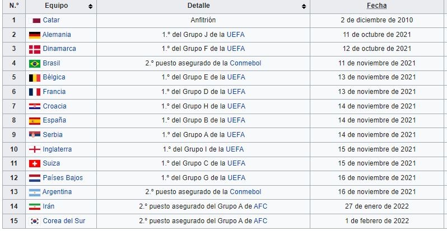This screenshot has height=231, width=447.
Task: Sort table by Detalle column arrows
Action: coord(304,6)
